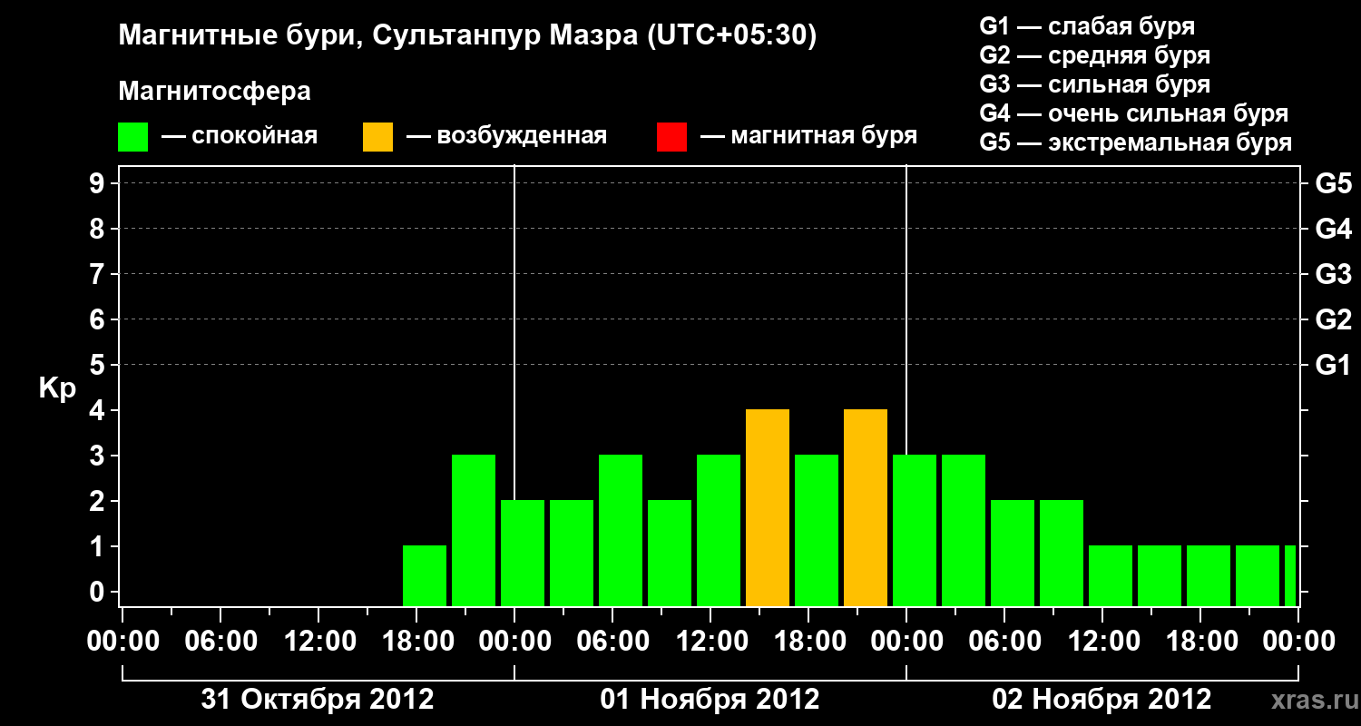The height and width of the screenshot is (726, 1361).
Task: Click the 'G5' label on the right axis
Action: (1333, 183)
